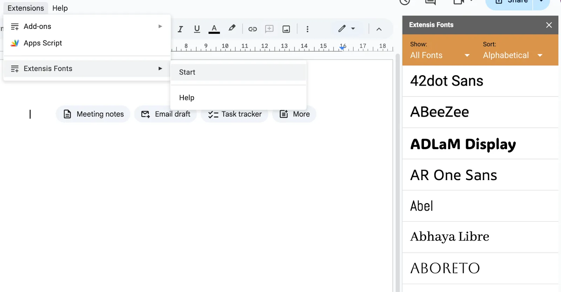Close the Extensis Fonts side panel
This screenshot has height=292, width=561.
click(549, 25)
